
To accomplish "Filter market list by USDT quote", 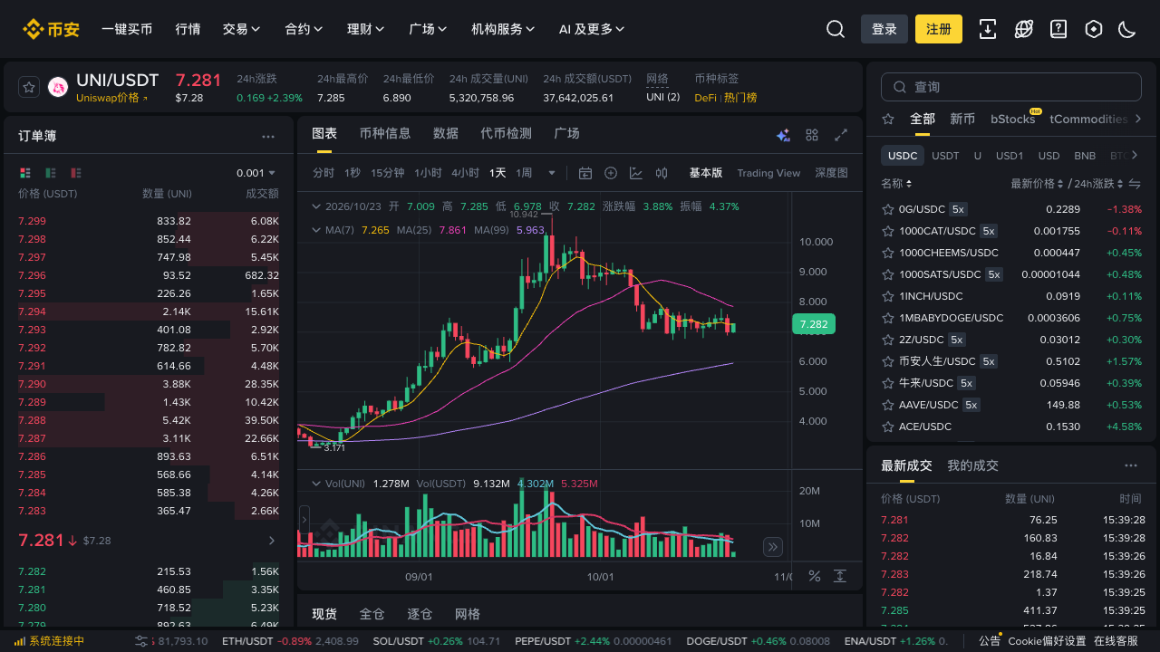I will 945,156.
